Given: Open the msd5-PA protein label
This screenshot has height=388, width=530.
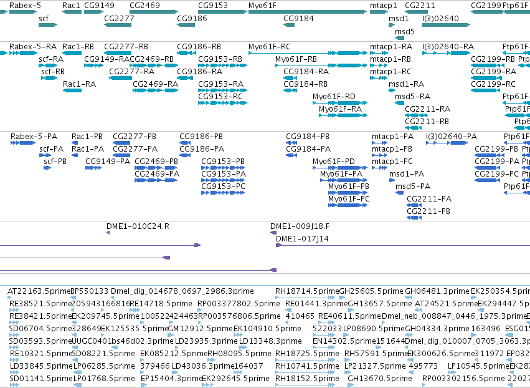Looking at the screenshot, I should click(413, 187).
